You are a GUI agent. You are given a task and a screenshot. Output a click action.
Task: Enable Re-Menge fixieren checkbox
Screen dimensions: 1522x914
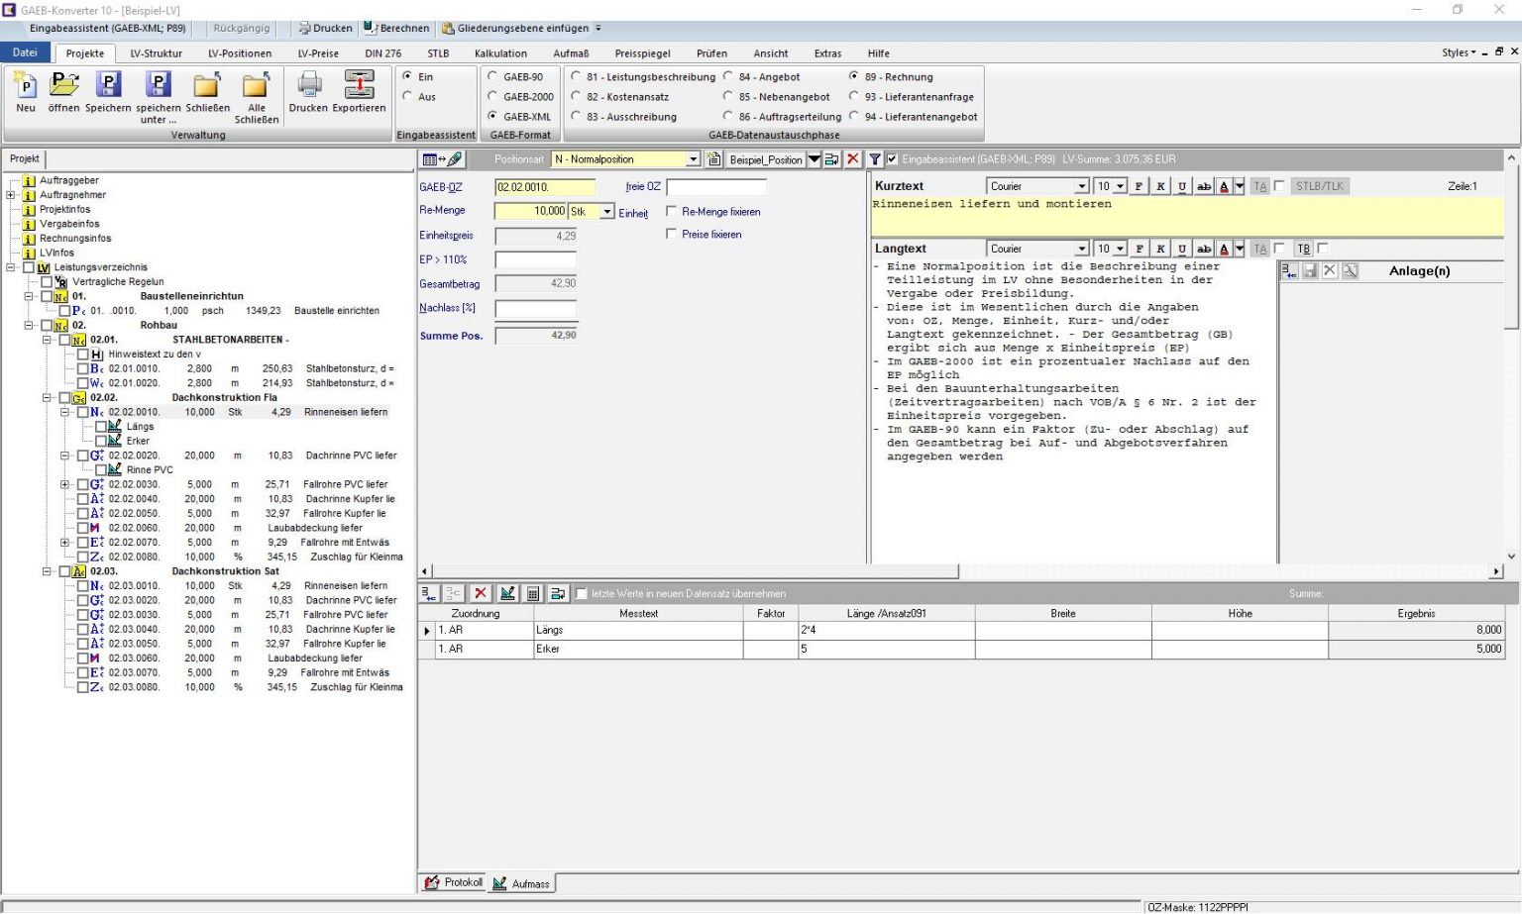click(672, 211)
